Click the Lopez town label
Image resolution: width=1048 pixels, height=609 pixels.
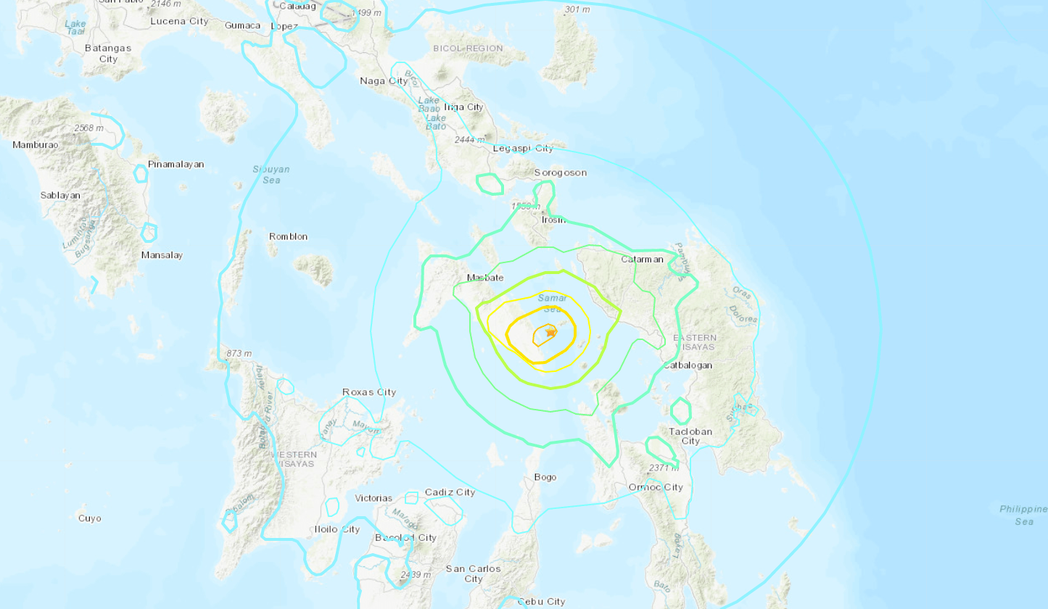click(284, 25)
